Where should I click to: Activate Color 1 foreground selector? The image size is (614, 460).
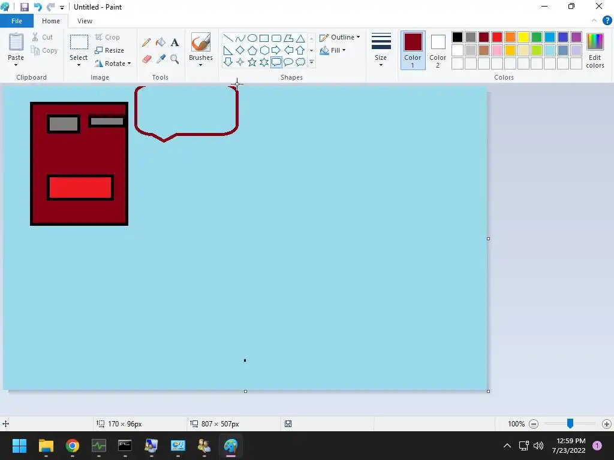[x=413, y=50]
